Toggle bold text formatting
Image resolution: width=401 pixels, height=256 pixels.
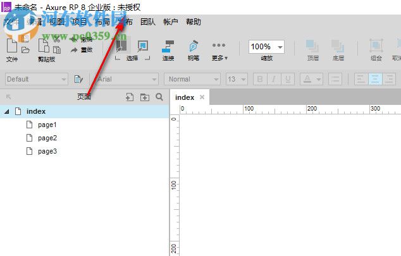pyautogui.click(x=260, y=79)
